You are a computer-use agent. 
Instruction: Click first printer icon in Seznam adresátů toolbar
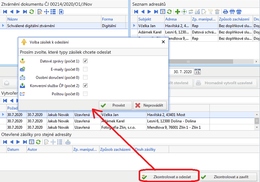coord(226,12)
